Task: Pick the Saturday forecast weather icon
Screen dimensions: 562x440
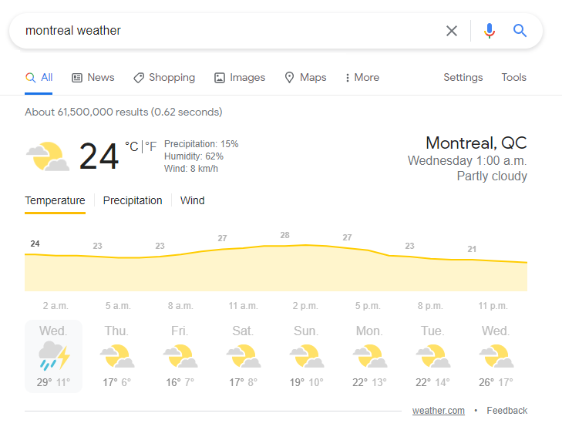Action: [x=244, y=356]
